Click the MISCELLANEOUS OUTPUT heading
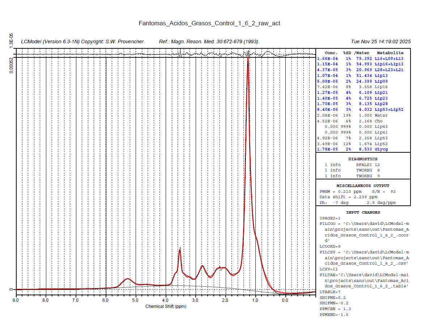The height and width of the screenshot is (322, 425). click(x=363, y=186)
